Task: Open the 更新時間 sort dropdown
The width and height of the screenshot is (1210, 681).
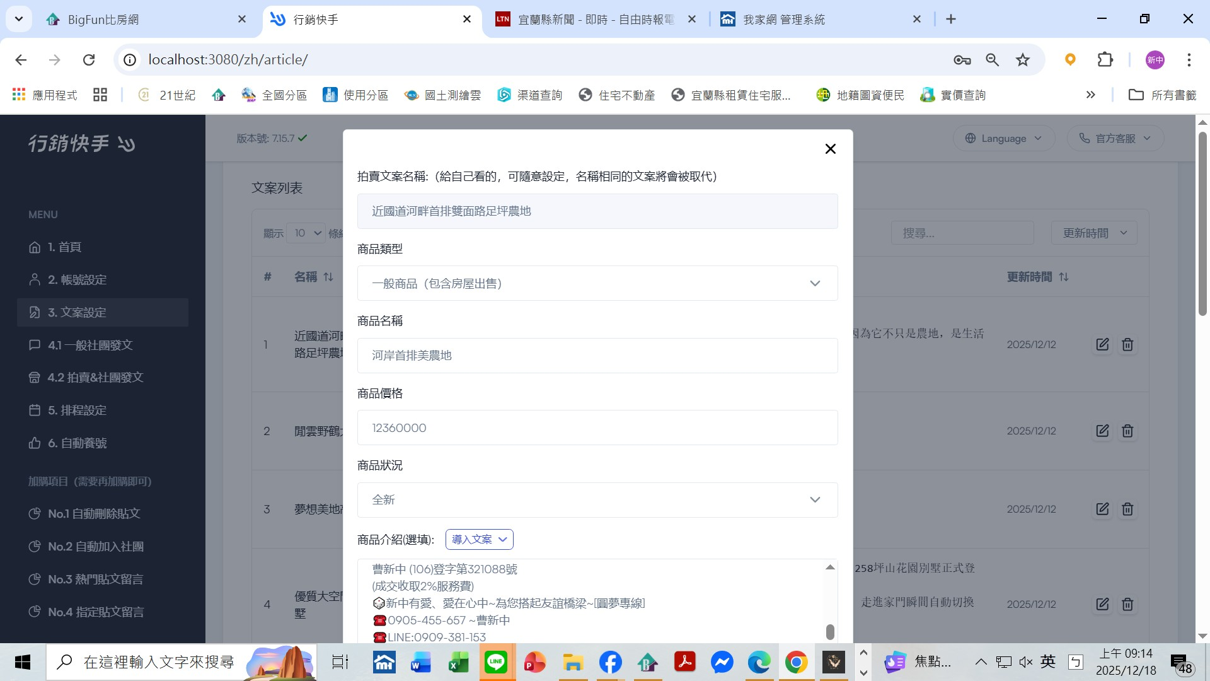Action: (1094, 233)
